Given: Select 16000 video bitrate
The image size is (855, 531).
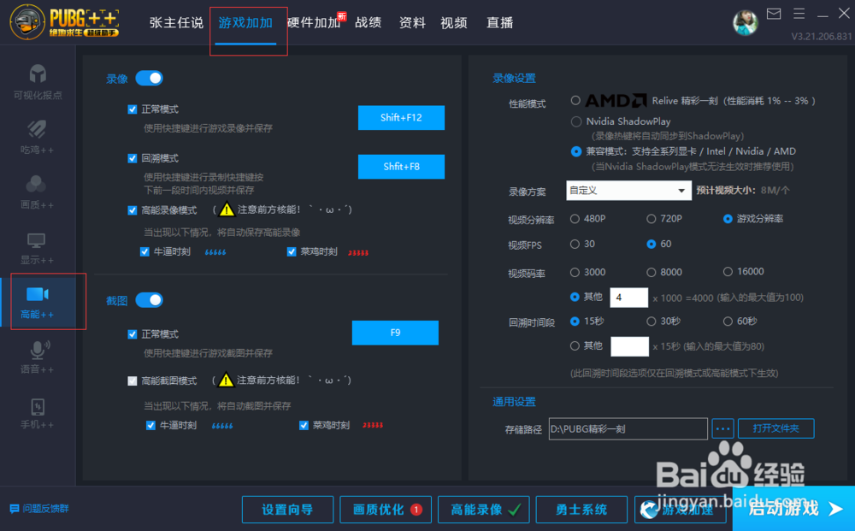Looking at the screenshot, I should 728,272.
